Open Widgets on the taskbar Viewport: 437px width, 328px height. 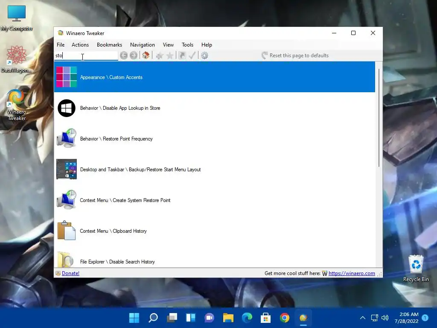coord(191,318)
